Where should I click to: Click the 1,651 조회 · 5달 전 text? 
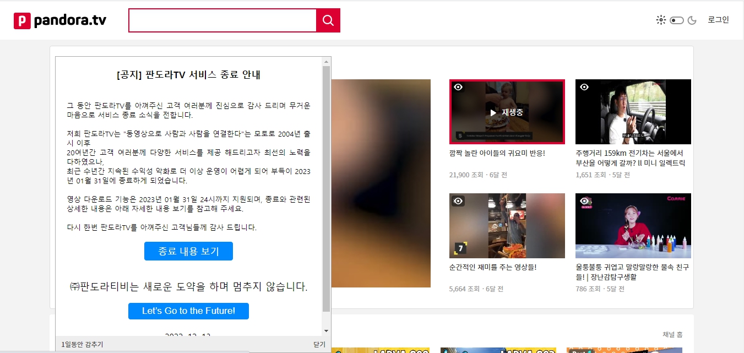[x=602, y=175]
